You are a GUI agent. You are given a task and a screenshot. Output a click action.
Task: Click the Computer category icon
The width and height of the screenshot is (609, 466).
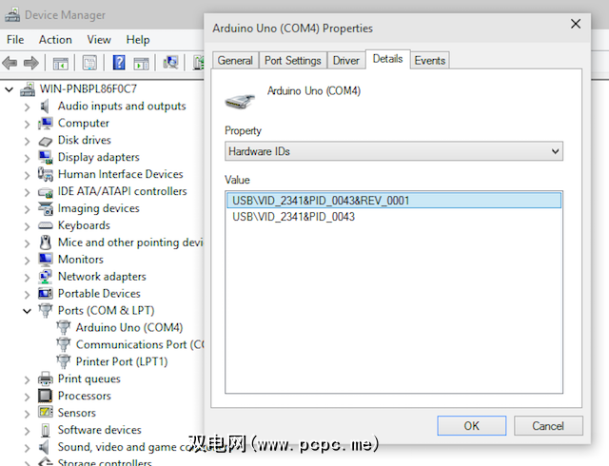click(46, 124)
